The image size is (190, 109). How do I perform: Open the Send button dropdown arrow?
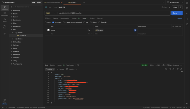[181, 13]
